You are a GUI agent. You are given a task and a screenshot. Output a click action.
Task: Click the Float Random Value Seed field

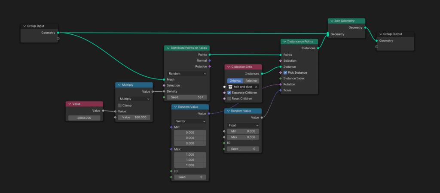243,149
